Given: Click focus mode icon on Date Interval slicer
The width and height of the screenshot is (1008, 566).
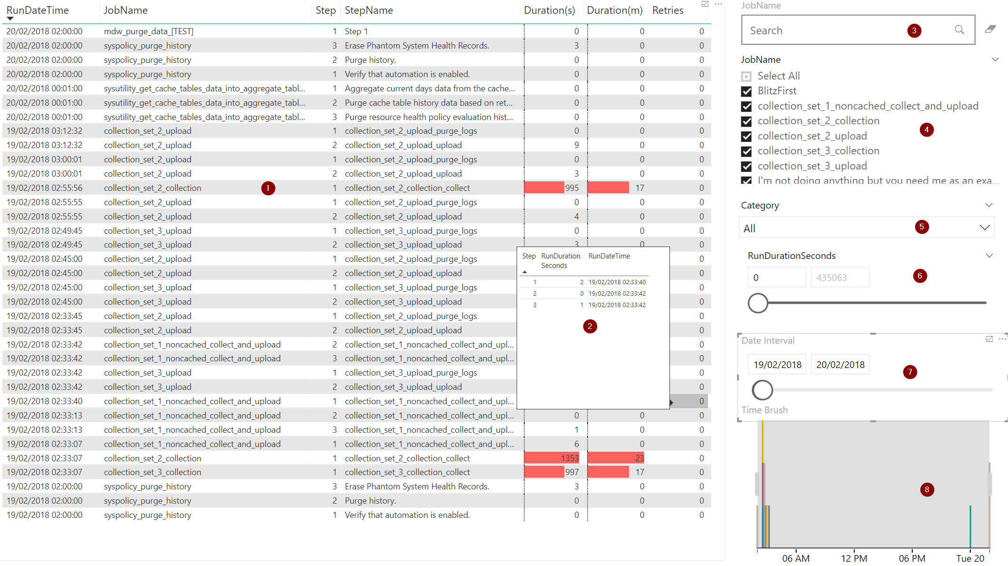Looking at the screenshot, I should [x=989, y=339].
